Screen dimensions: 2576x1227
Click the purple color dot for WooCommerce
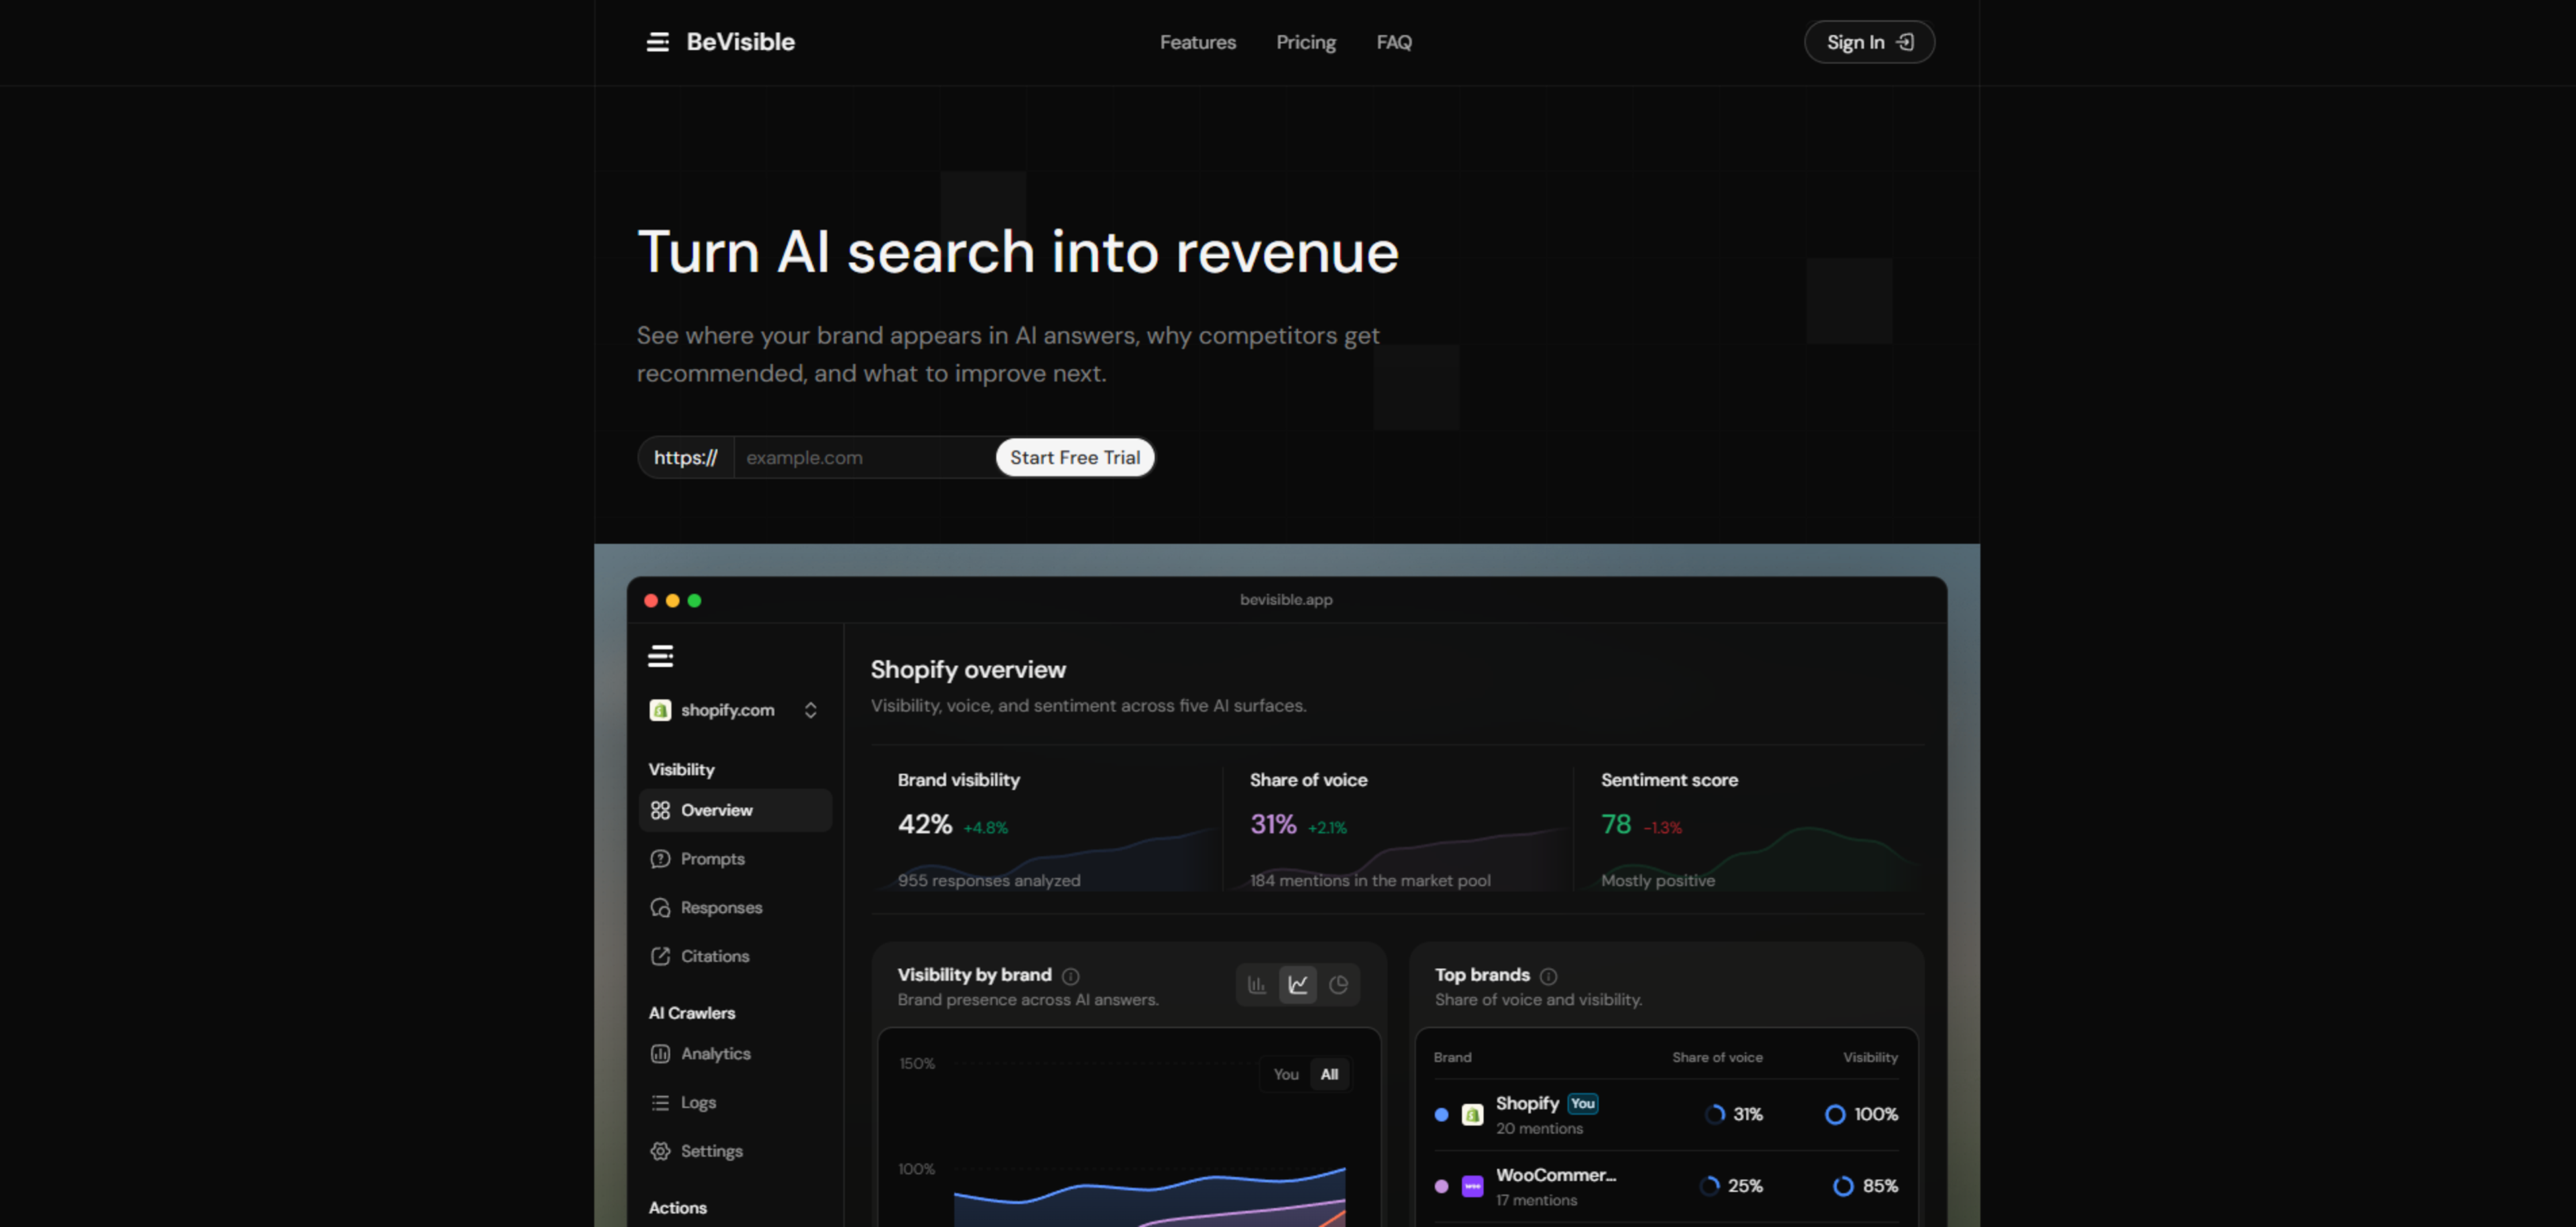click(x=1441, y=1187)
